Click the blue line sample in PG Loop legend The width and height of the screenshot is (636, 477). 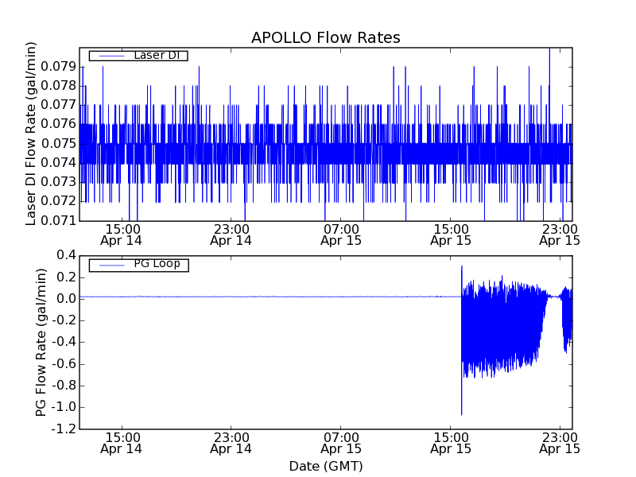[110, 265]
